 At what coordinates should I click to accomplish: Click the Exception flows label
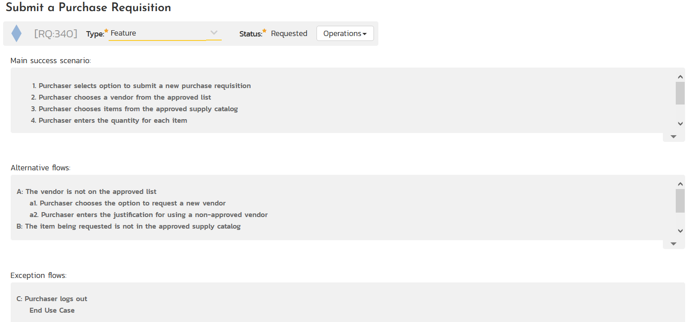point(38,275)
